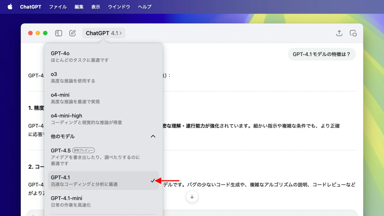Viewport: 384px width, 216px height.
Task: Open the 表示 menu
Action: point(96,7)
